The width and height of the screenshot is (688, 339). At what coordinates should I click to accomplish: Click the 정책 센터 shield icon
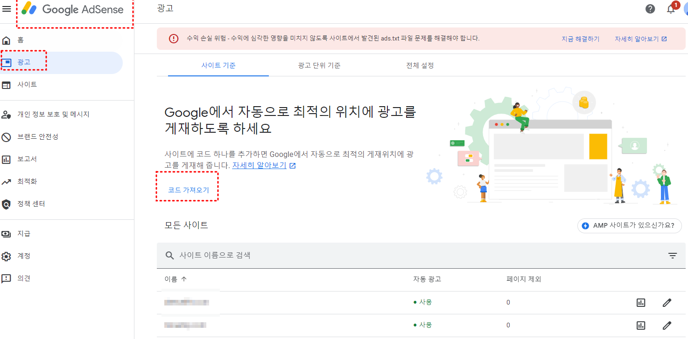[x=7, y=204]
